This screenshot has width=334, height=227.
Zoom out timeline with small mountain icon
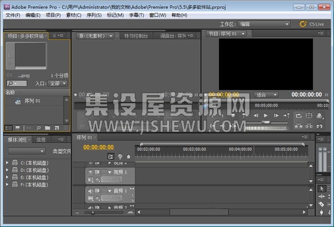77,213
